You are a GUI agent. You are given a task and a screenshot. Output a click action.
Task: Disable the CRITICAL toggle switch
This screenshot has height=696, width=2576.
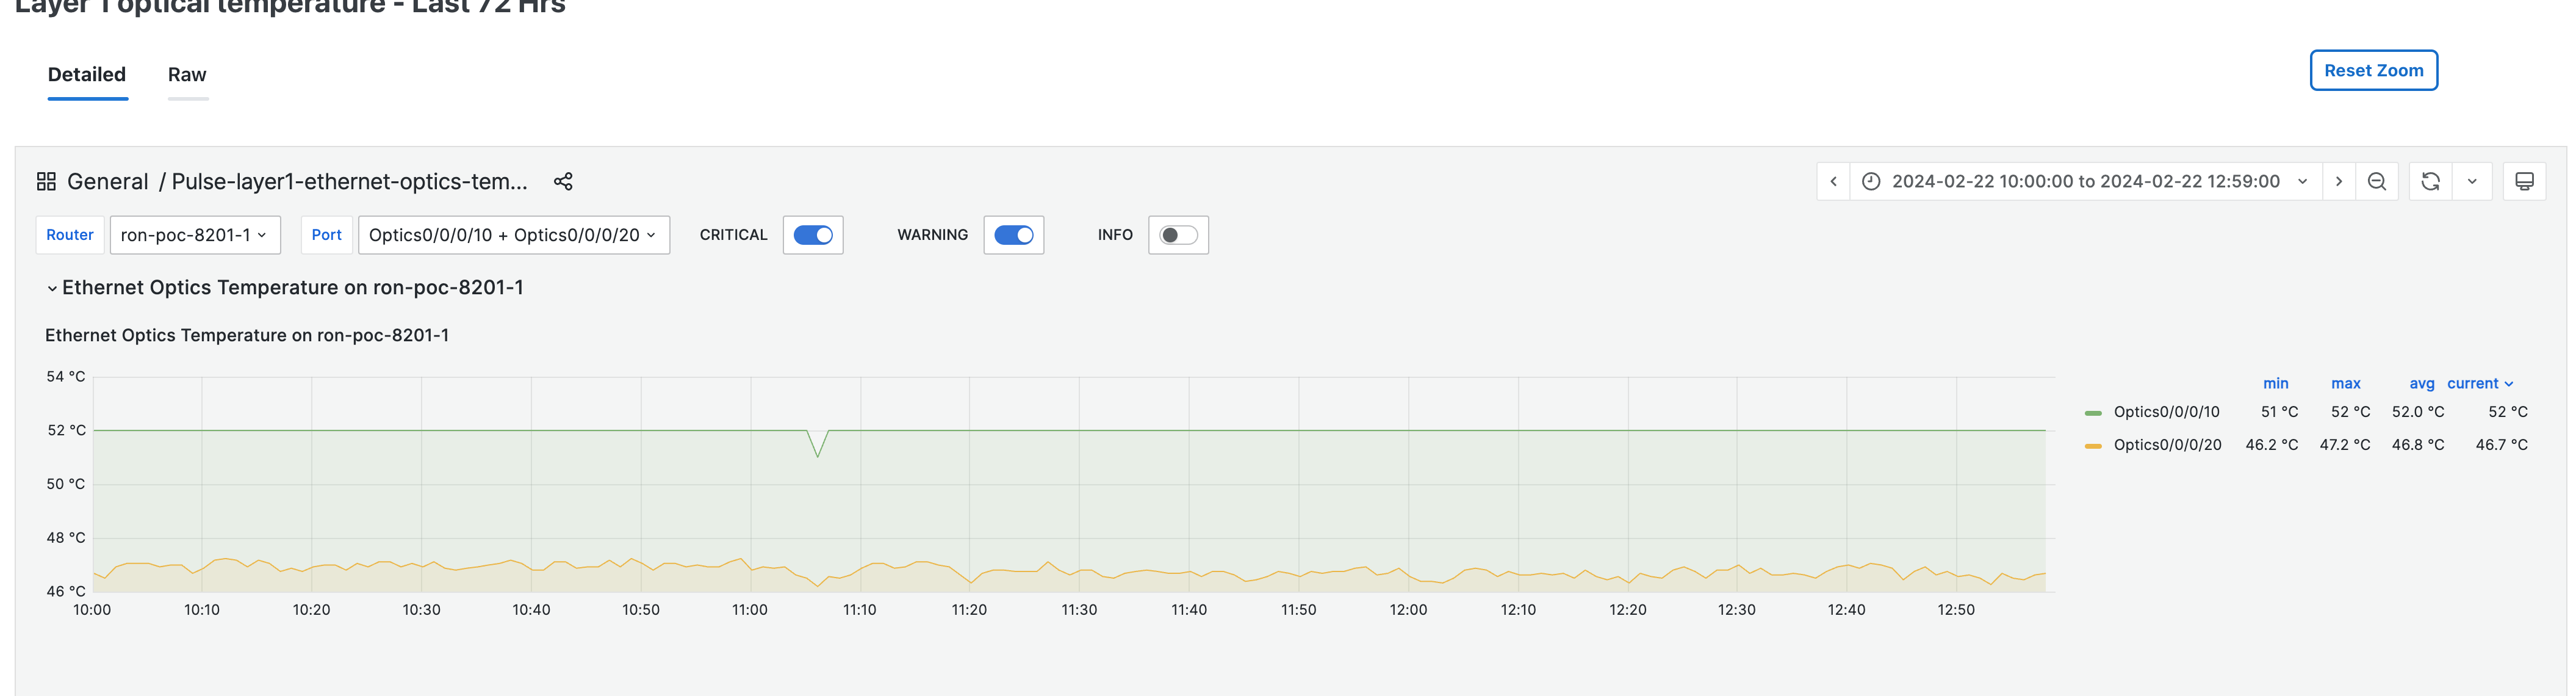tap(813, 235)
